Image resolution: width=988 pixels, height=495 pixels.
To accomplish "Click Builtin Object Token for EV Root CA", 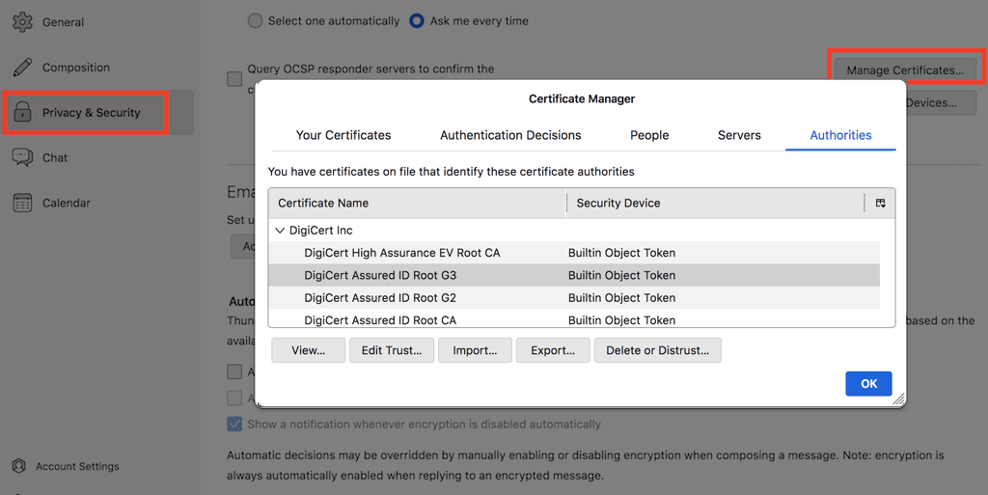I will tap(621, 253).
